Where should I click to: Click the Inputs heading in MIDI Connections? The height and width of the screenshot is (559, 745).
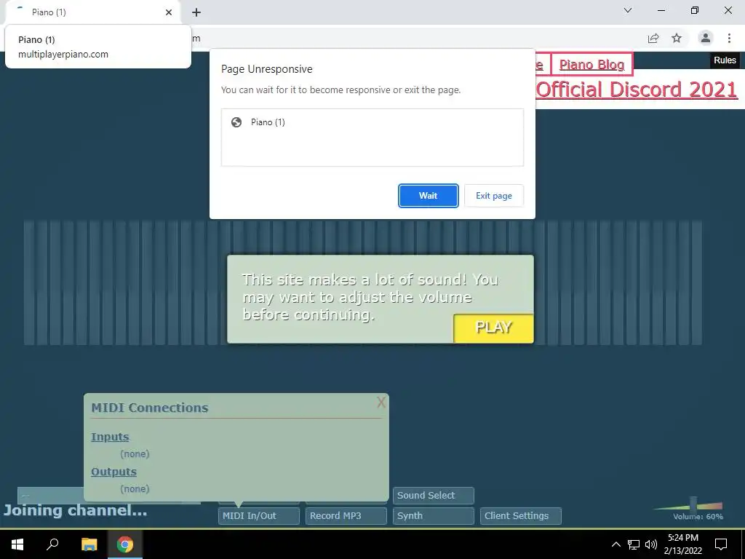110,437
